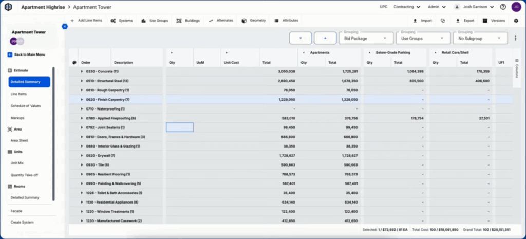Expand the 0920 - Drywall row
This screenshot has width=526, height=239.
pos(82,155)
